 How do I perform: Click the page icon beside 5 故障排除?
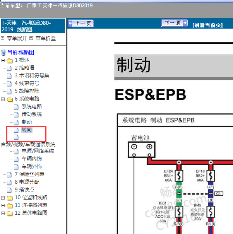tap(9, 92)
